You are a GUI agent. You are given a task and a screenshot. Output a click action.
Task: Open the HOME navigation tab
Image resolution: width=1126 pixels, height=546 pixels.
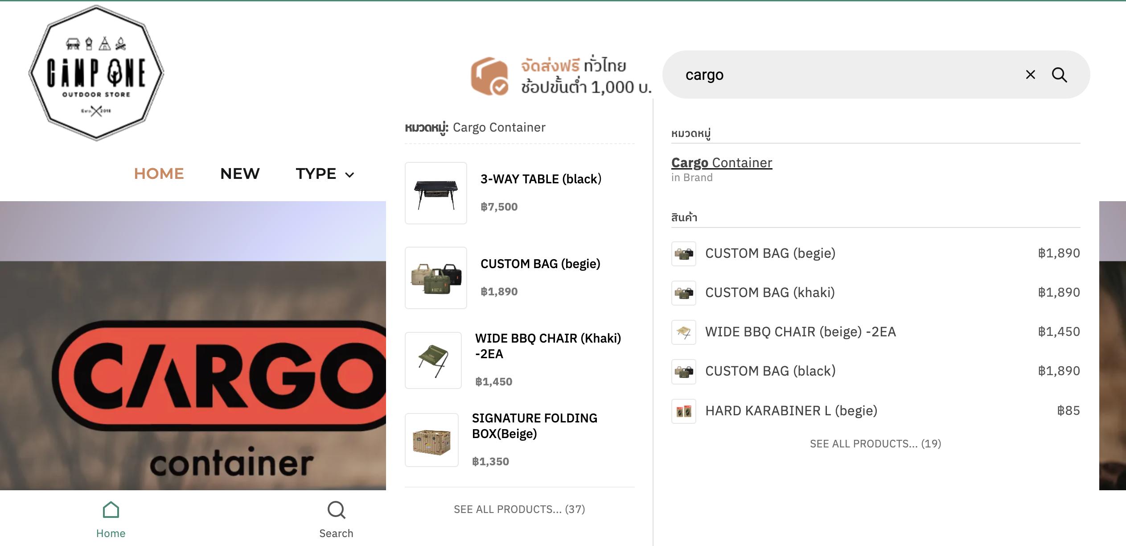[x=159, y=174]
